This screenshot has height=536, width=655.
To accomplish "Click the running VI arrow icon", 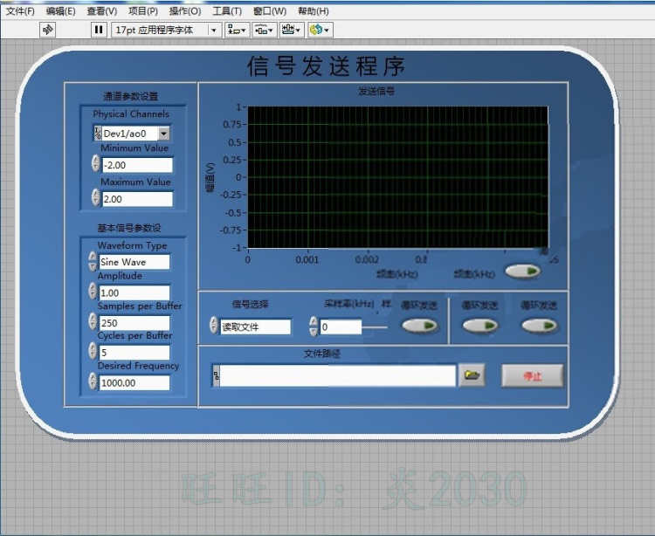I will coord(48,30).
